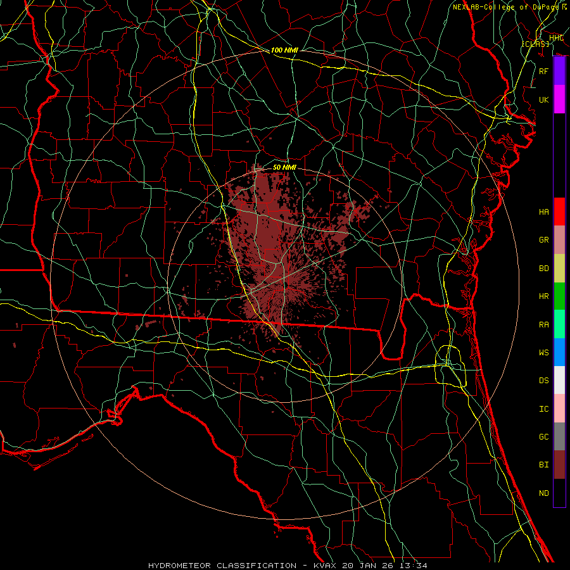Click the [CLAS] legend header
Screen dimensions: 570x570
(535, 44)
